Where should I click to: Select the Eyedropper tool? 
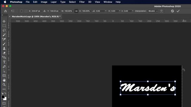click(4, 39)
